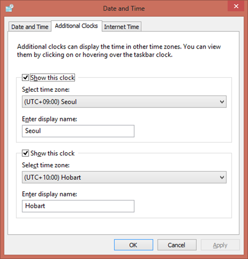Viewport: 248px width, 259px height.
Task: Click dropdown arrow of Hobart time zone
Action: [x=222, y=178]
